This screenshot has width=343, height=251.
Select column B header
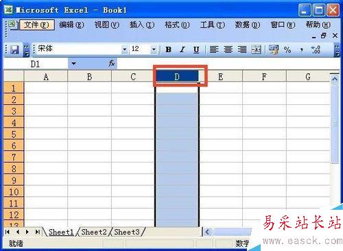(89, 77)
